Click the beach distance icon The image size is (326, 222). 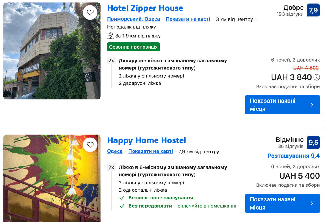[x=111, y=36]
